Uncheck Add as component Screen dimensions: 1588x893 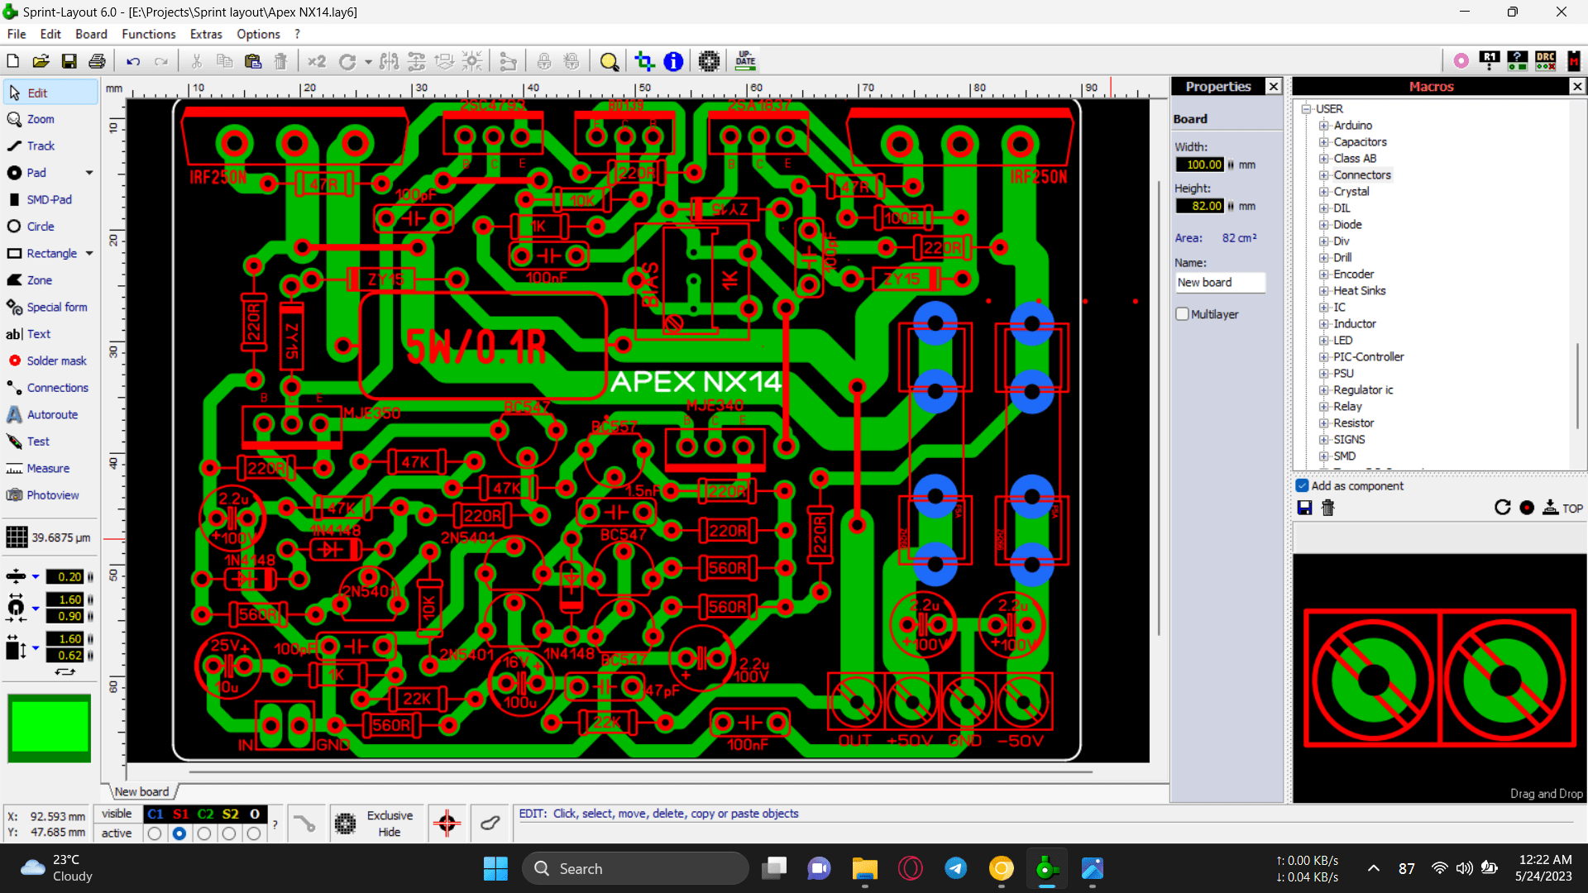tap(1302, 486)
